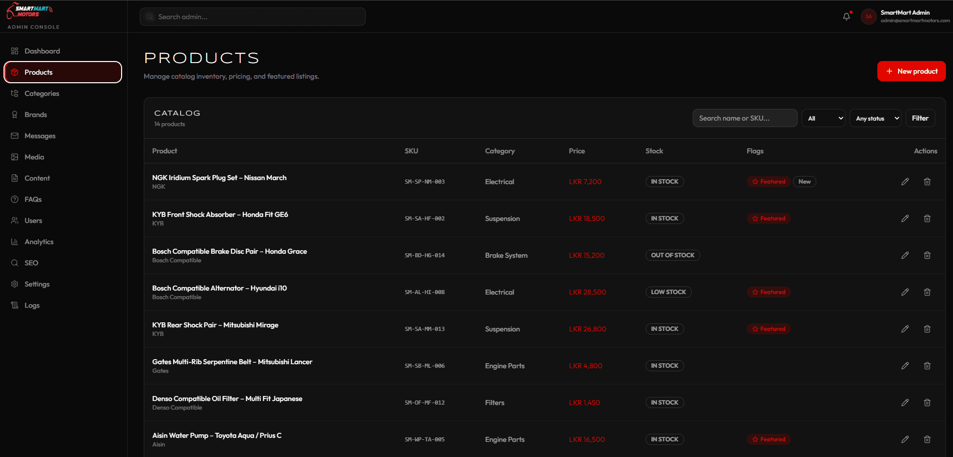
Task: Go to Dashboard in sidebar
Action: (63, 51)
